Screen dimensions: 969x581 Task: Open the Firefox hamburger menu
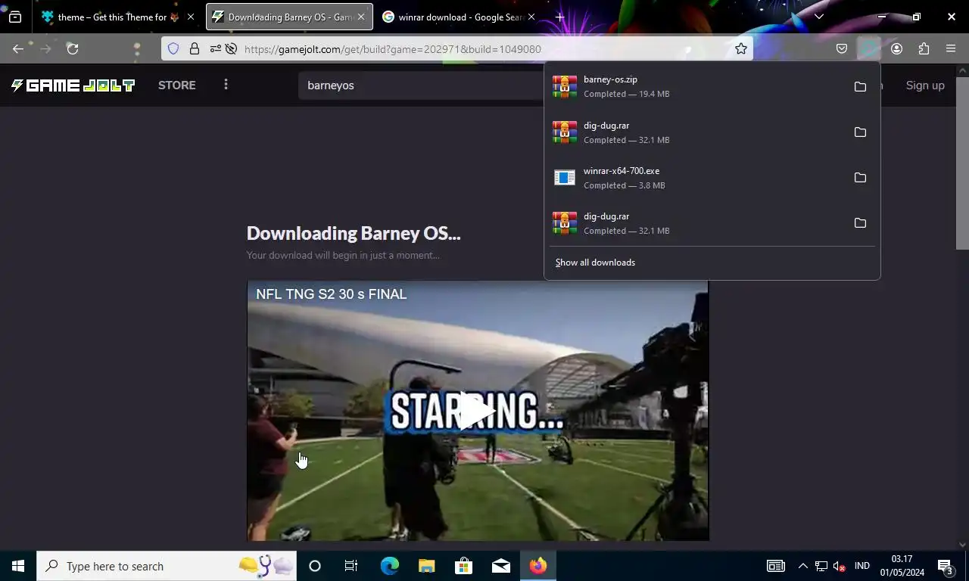(x=951, y=49)
